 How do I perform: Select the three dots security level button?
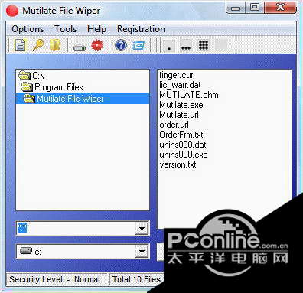coord(186,45)
